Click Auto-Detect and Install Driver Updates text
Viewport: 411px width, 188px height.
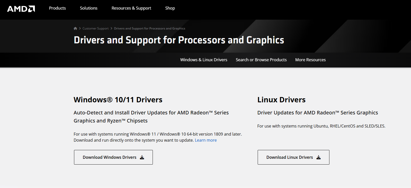(x=151, y=117)
